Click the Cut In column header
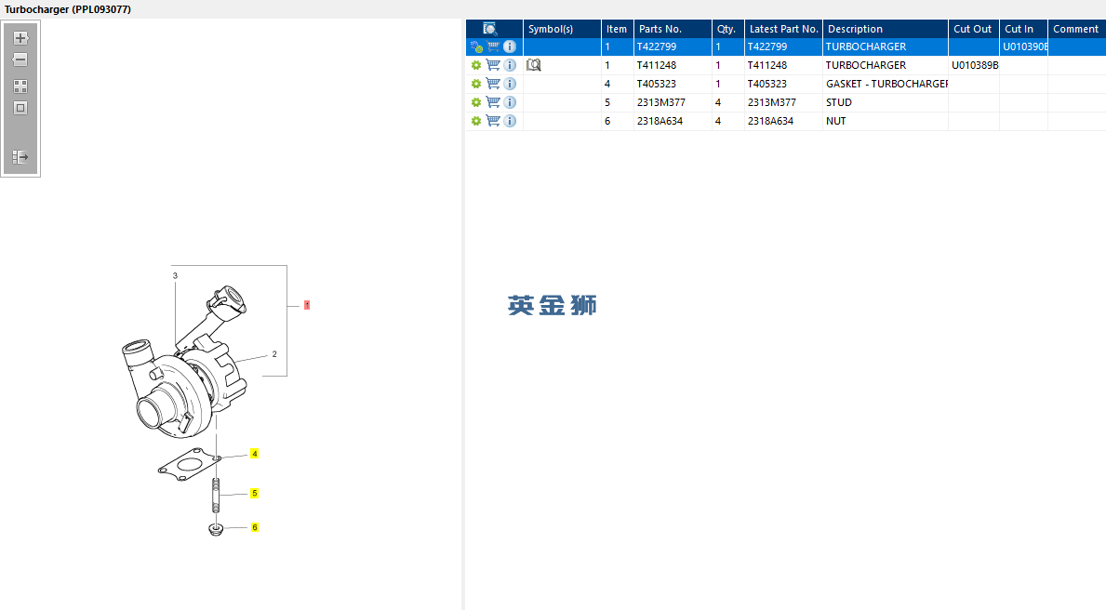This screenshot has width=1106, height=610. [1023, 29]
